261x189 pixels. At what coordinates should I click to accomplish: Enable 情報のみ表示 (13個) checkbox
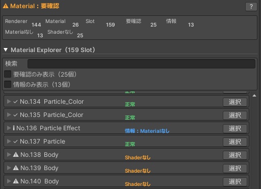(x=8, y=84)
